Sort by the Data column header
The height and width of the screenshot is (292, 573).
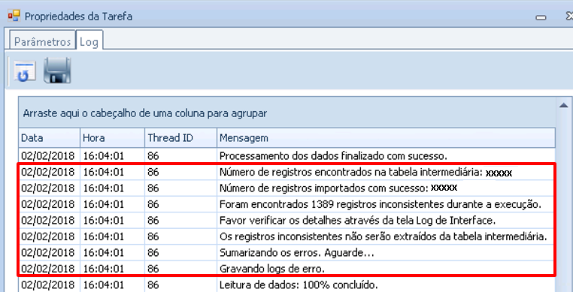[x=50, y=138]
